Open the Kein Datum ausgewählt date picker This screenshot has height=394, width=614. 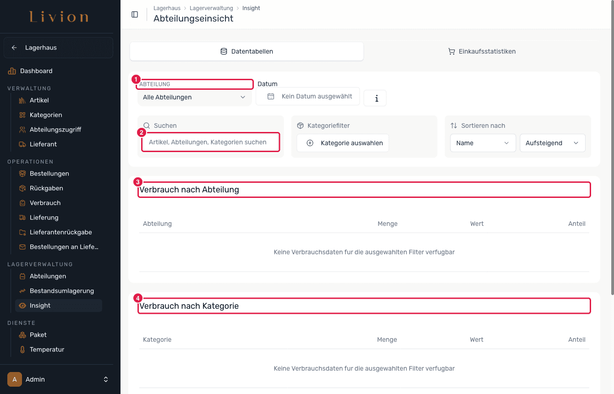pos(307,96)
